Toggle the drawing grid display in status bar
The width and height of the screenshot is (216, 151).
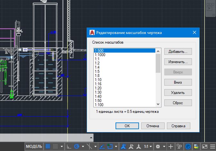pos(48,147)
